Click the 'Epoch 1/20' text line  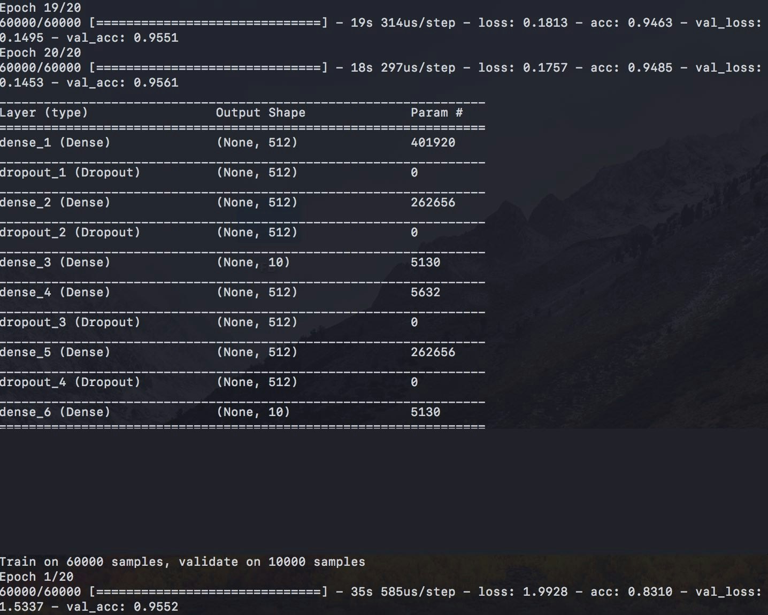(x=37, y=576)
